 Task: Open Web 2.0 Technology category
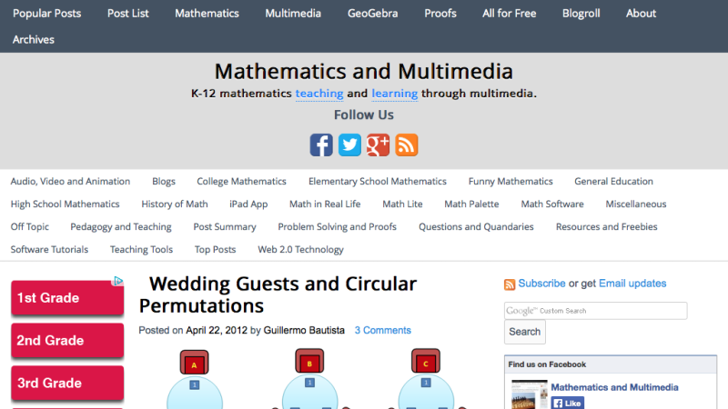point(300,249)
